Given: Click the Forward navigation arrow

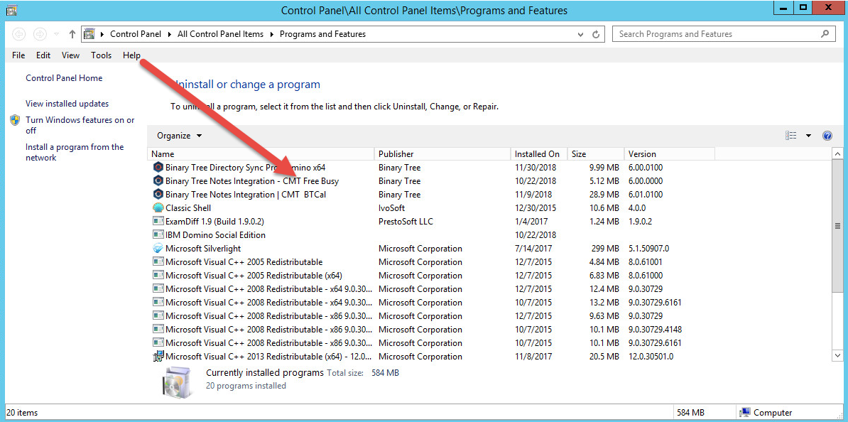Looking at the screenshot, I should pyautogui.click(x=40, y=34).
